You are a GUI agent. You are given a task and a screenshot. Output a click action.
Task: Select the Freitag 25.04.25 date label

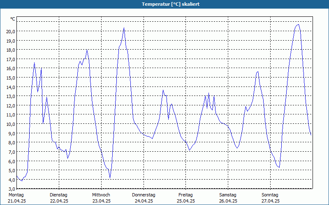[x=186, y=198]
